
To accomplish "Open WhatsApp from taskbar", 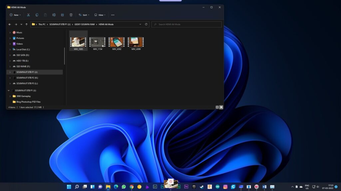I will click(x=124, y=187).
